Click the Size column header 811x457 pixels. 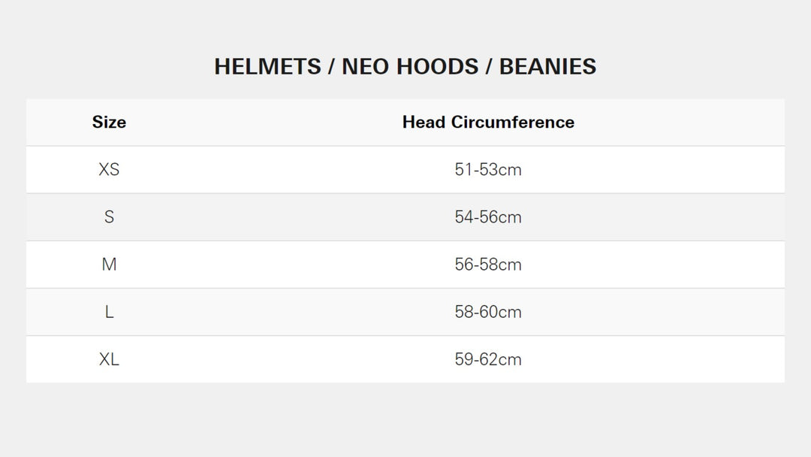[109, 123]
